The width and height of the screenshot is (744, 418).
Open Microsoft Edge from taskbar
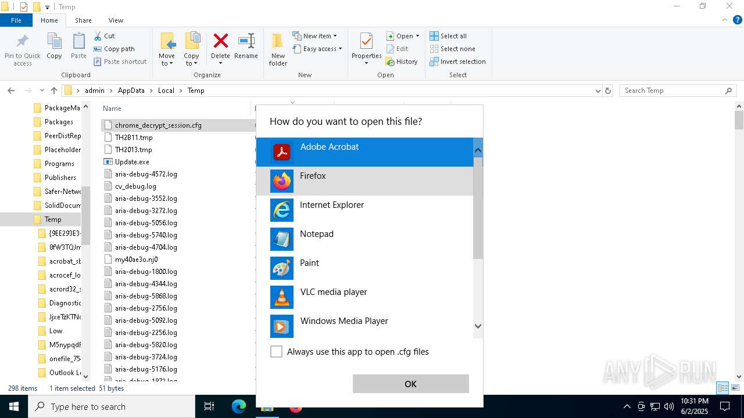[x=239, y=406]
